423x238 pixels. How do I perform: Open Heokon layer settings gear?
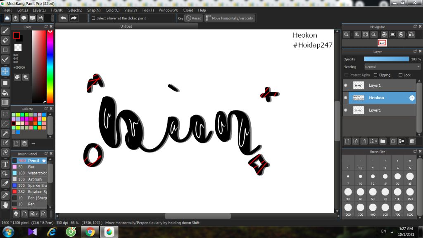(x=412, y=98)
